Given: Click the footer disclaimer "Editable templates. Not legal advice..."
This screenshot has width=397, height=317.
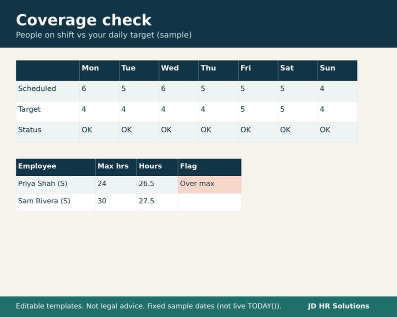Looking at the screenshot, I should tap(148, 306).
